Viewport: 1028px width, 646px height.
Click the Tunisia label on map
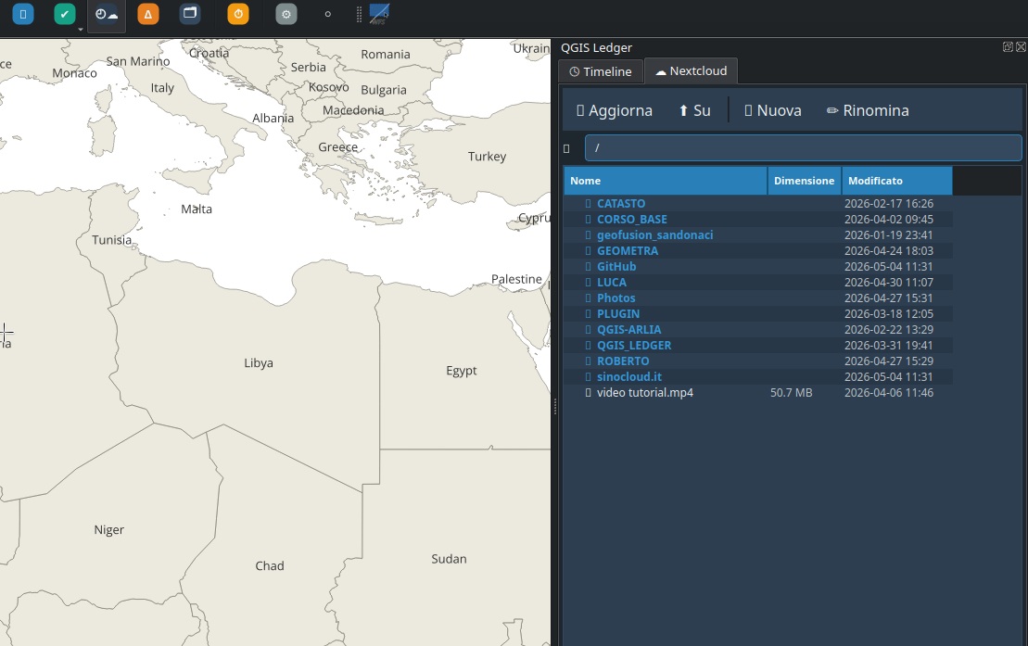click(111, 240)
